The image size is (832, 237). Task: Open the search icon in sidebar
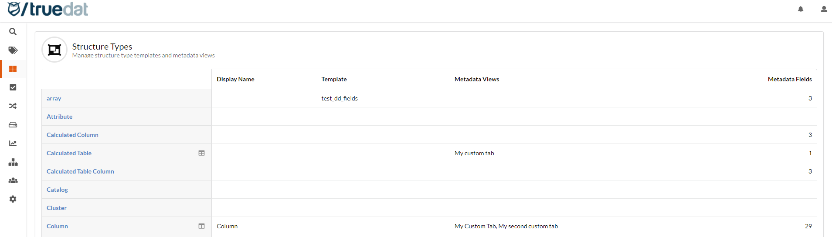(x=13, y=32)
